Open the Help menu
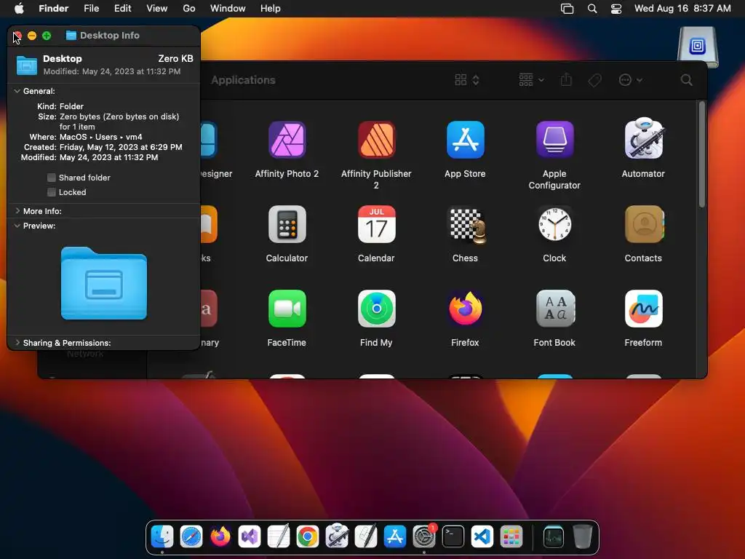The width and height of the screenshot is (745, 559). [271, 8]
